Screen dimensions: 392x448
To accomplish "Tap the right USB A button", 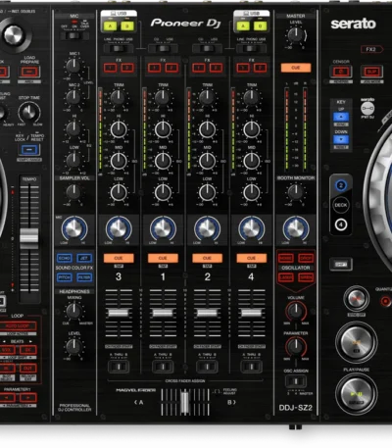I will pos(243,26).
